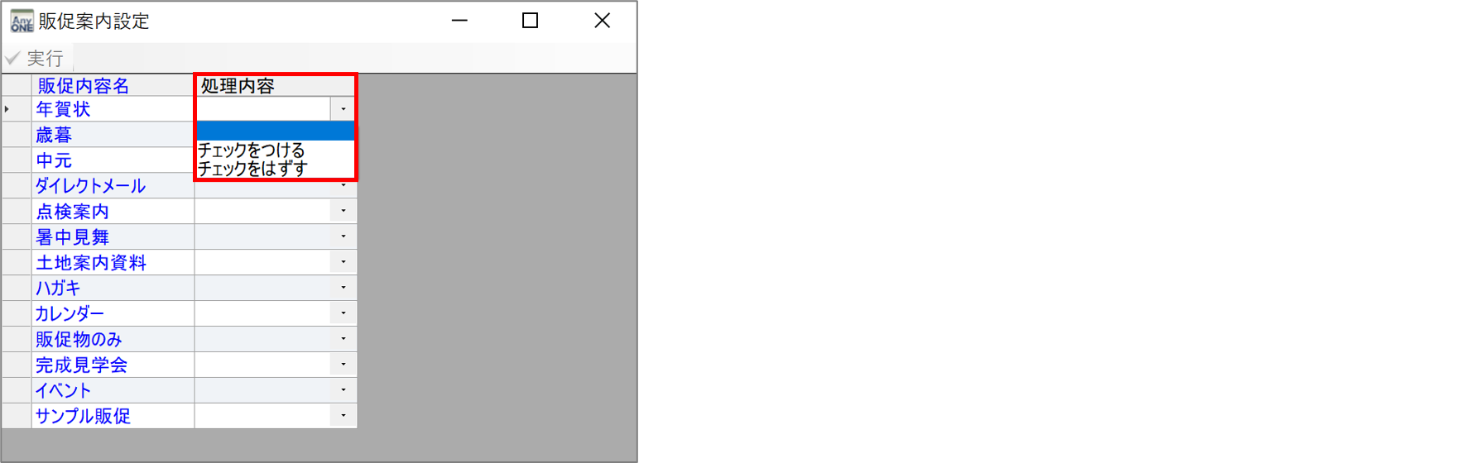Maximize the 販促案内設定 window
Viewport: 1470px width, 463px height.
[531, 21]
